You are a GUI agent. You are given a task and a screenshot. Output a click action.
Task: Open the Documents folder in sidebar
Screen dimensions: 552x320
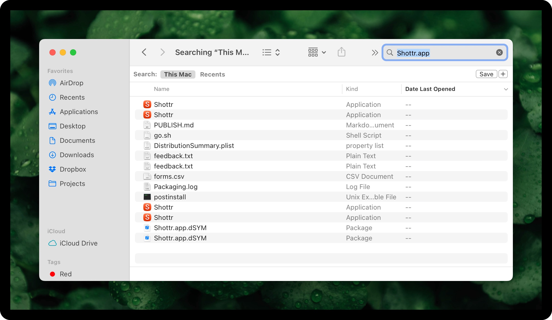(77, 140)
